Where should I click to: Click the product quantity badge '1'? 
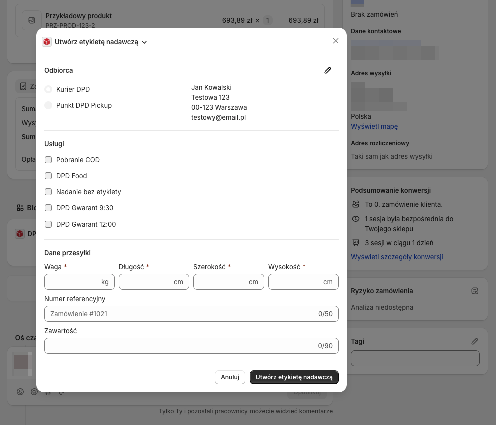pyautogui.click(x=268, y=20)
